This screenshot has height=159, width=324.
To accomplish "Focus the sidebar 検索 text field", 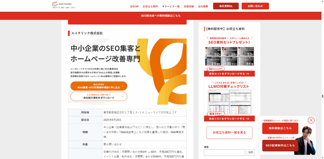I will point(224,153).
